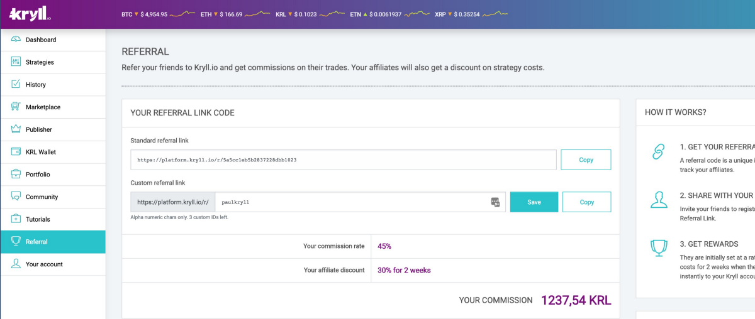This screenshot has height=319, width=755.
Task: Go to the Publisher section
Action: (53, 129)
